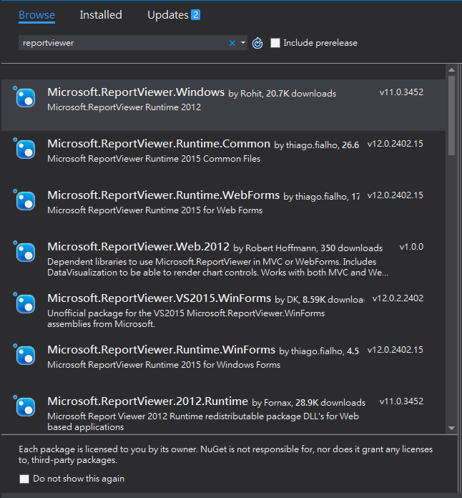This screenshot has height=498, width=462.
Task: Select the Browse tab
Action: click(x=36, y=15)
